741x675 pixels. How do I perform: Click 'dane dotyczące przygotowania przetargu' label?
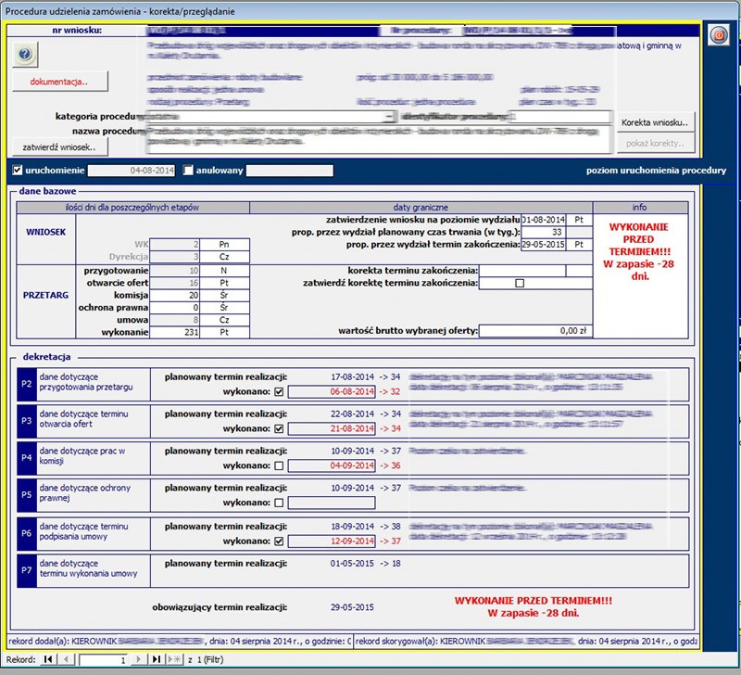(86, 382)
